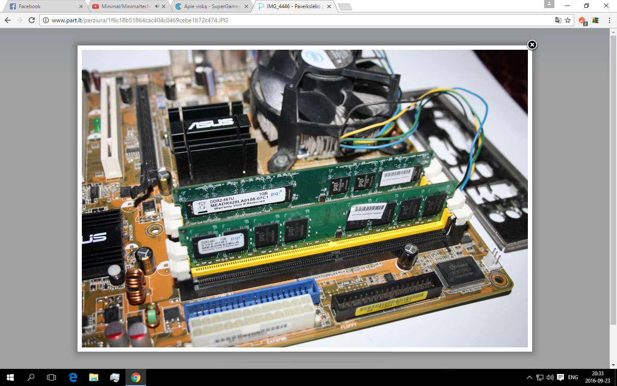This screenshot has width=617, height=386.
Task: View site information icon in address bar
Action: point(46,20)
